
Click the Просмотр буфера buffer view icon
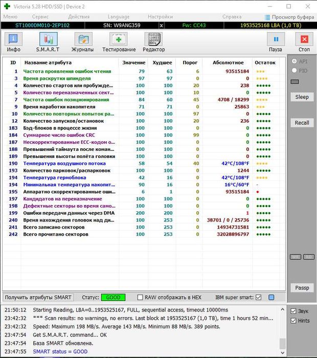267,17
